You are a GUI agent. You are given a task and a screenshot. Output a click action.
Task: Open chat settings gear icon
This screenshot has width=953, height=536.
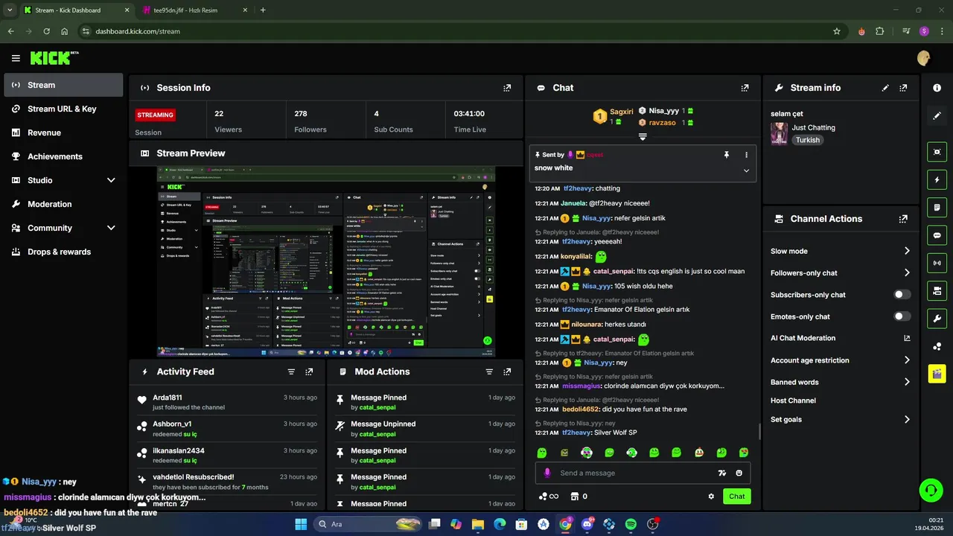click(x=711, y=497)
